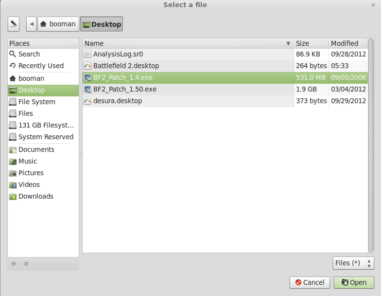This screenshot has height=296, width=381.
Task: Click the 1.9 GB size cell
Action: [306, 89]
